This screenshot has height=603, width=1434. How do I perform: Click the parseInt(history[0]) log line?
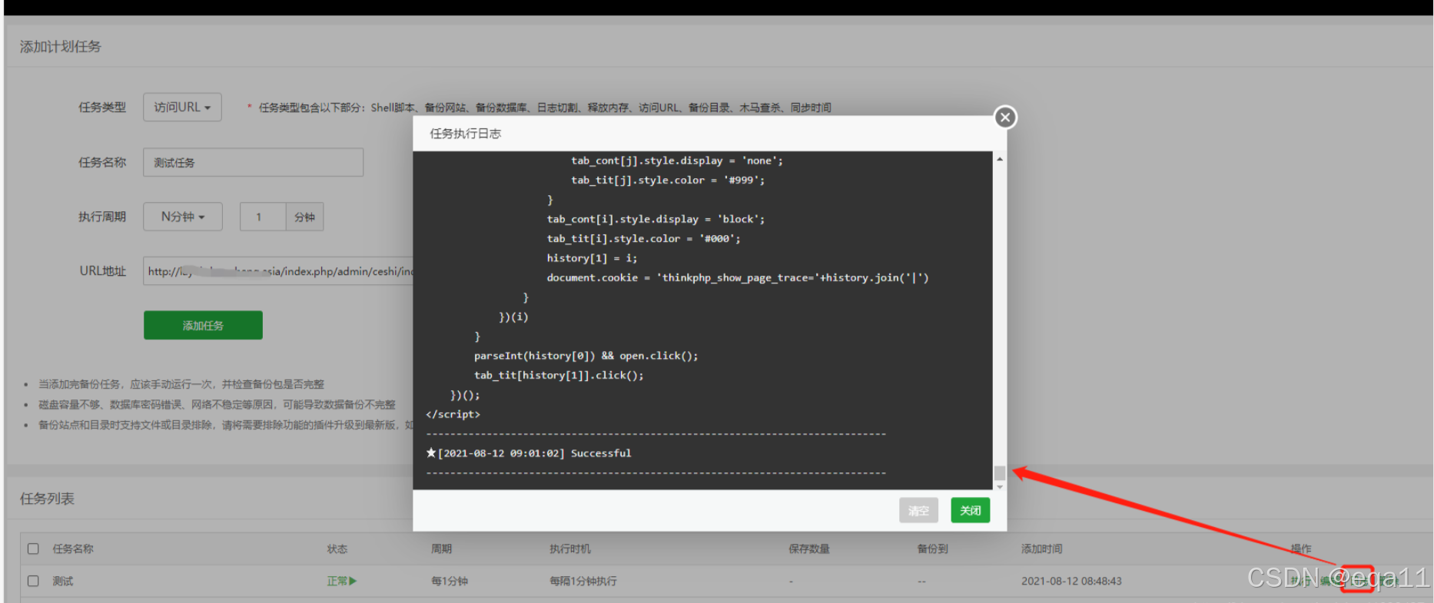(586, 356)
